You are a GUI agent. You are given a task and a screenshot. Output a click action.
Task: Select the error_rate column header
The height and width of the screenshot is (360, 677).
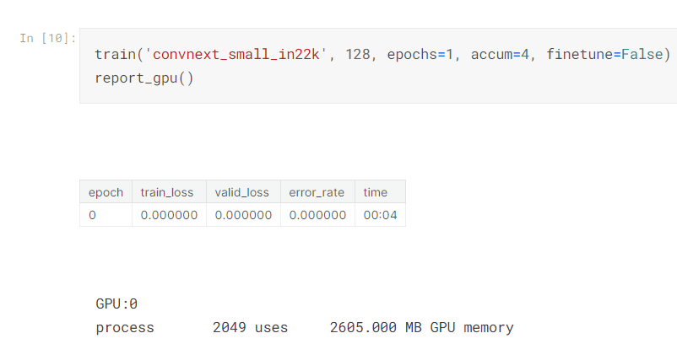coord(317,192)
